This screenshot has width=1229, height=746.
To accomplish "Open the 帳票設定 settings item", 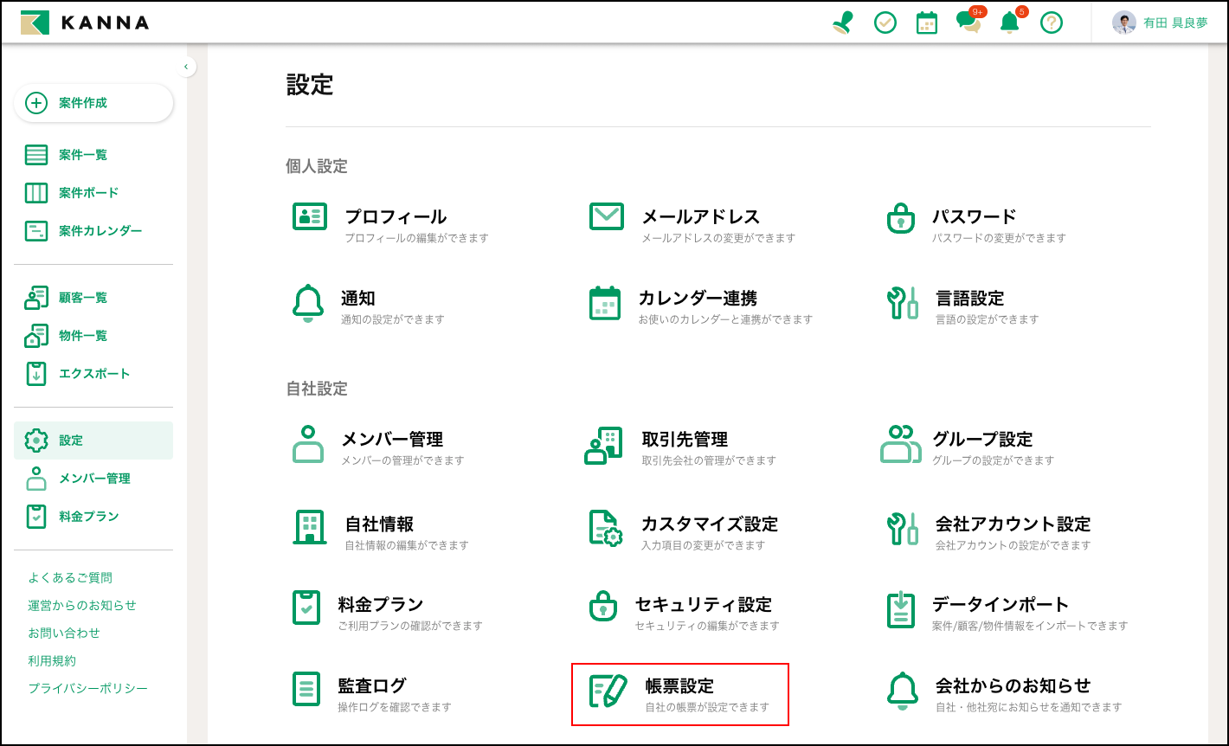I will click(679, 694).
